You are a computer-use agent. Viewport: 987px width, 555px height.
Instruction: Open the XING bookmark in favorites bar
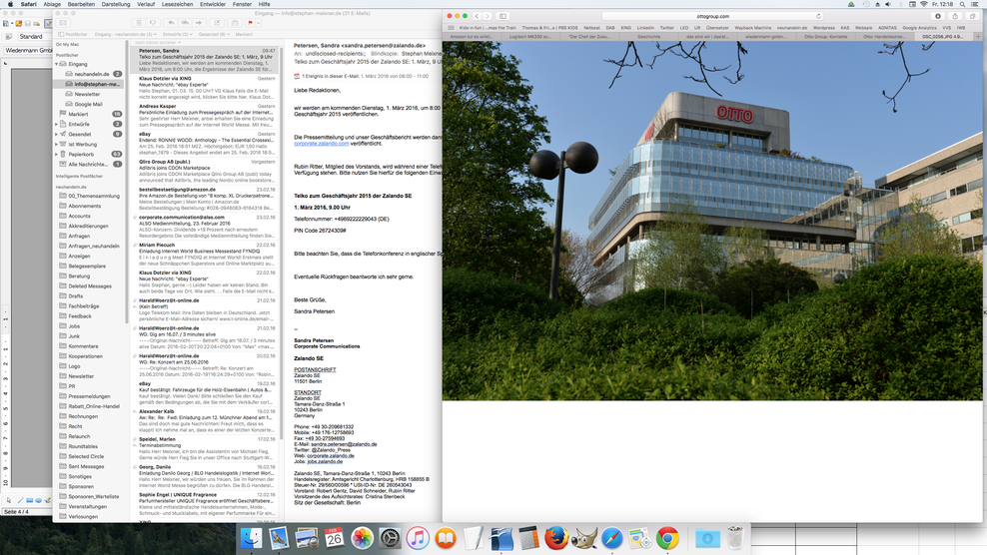tap(625, 28)
